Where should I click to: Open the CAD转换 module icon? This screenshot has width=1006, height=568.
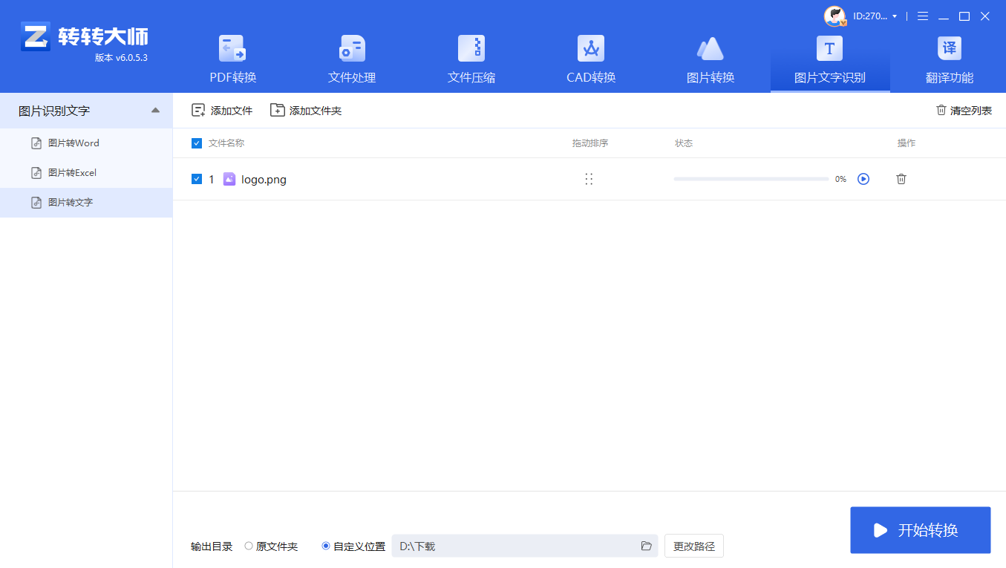coord(591,49)
